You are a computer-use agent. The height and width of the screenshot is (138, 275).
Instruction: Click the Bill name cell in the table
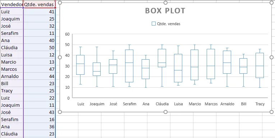pyautogui.click(x=12, y=83)
